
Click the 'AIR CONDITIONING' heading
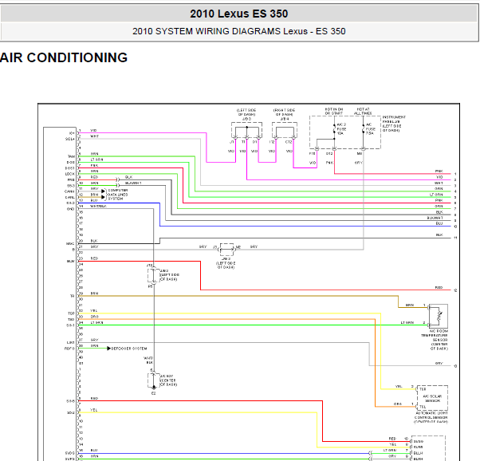pyautogui.click(x=64, y=57)
